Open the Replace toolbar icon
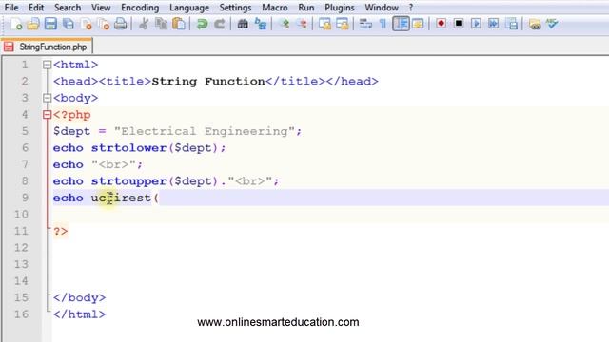The image size is (609, 342). pos(261,24)
